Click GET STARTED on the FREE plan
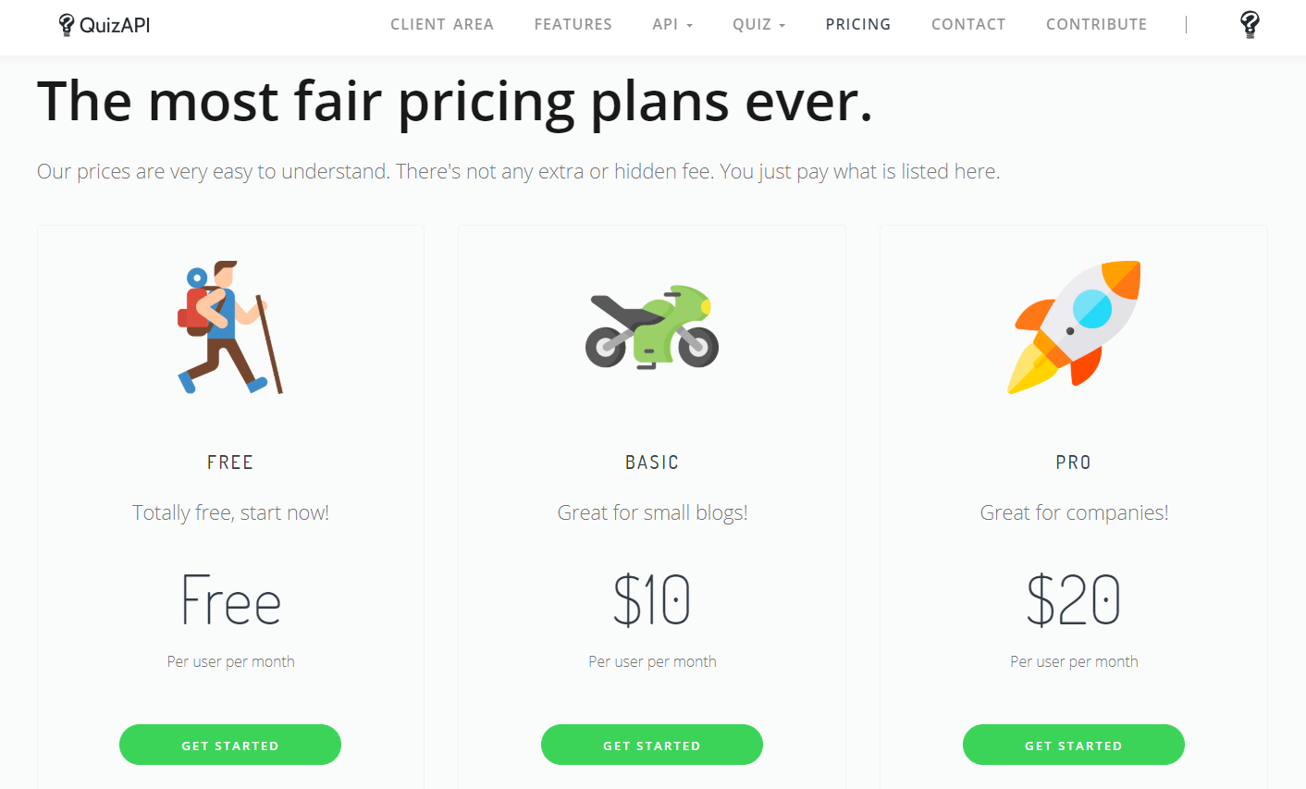 229,745
